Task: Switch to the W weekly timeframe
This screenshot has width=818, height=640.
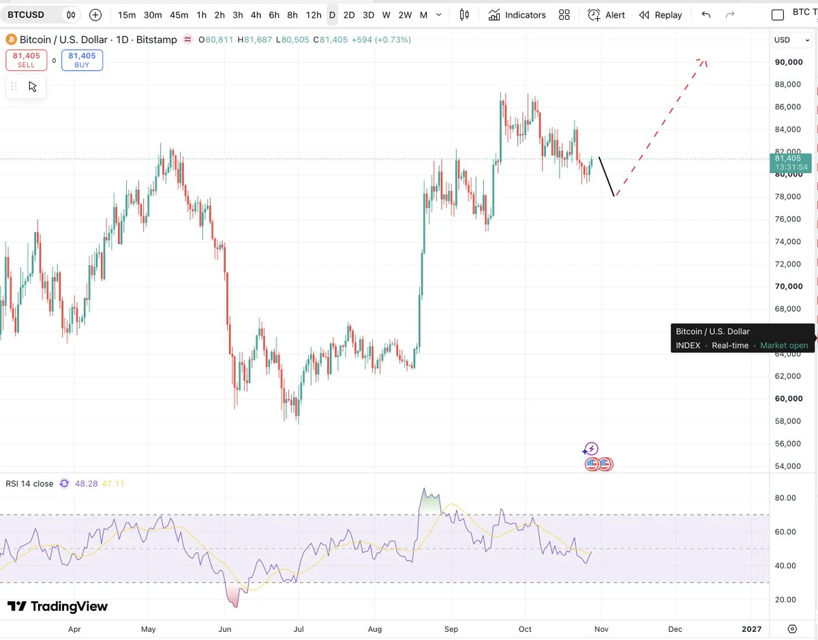Action: (386, 15)
